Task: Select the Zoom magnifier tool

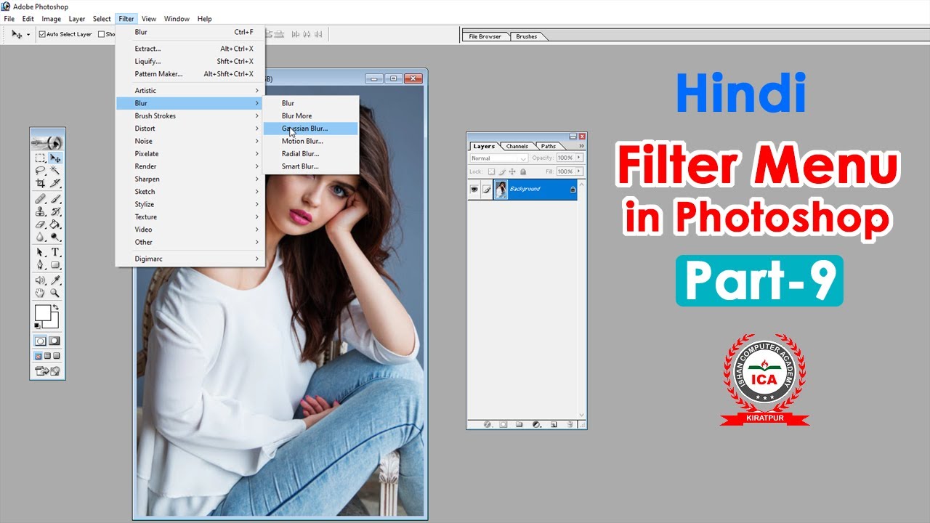Action: point(55,293)
